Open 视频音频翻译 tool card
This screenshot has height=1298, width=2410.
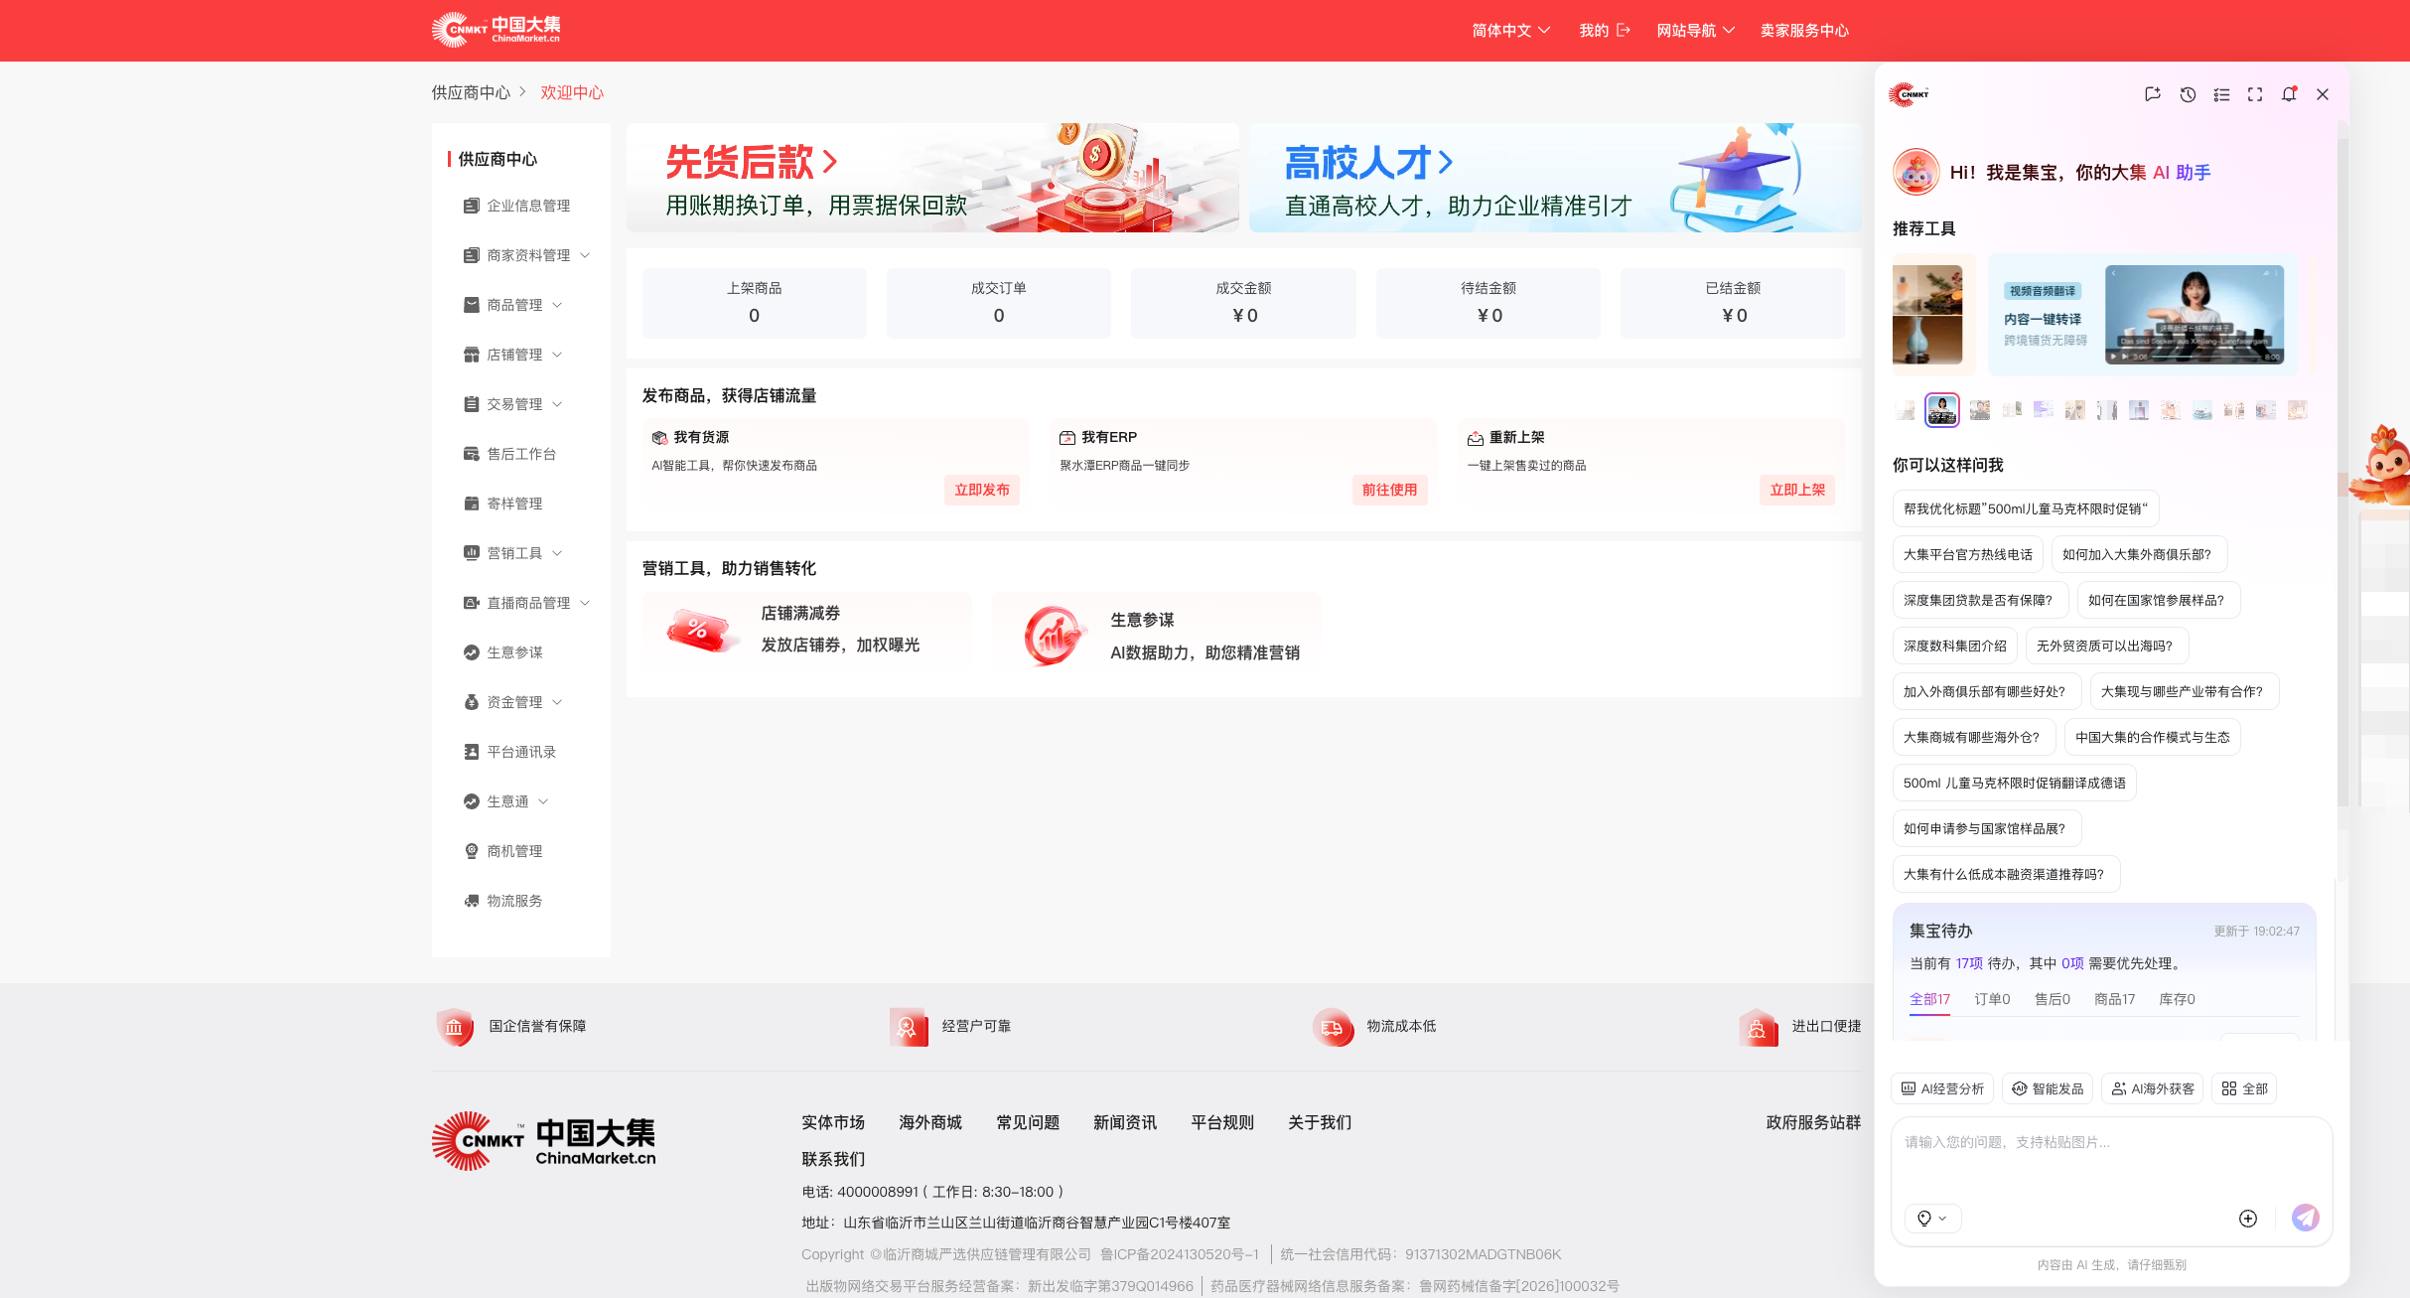click(x=2143, y=315)
